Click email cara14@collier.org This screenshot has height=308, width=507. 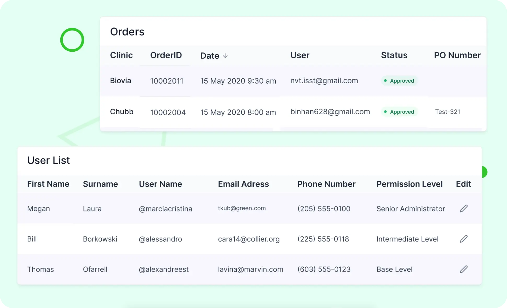pyautogui.click(x=249, y=239)
